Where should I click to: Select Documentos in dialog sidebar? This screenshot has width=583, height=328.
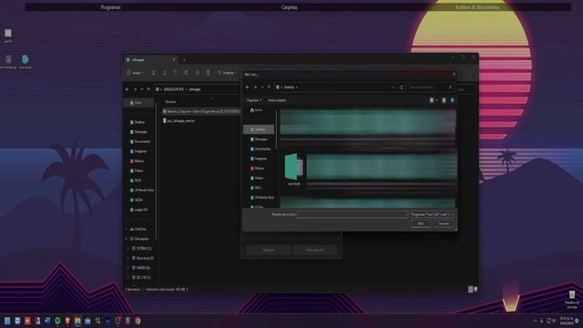coord(261,149)
